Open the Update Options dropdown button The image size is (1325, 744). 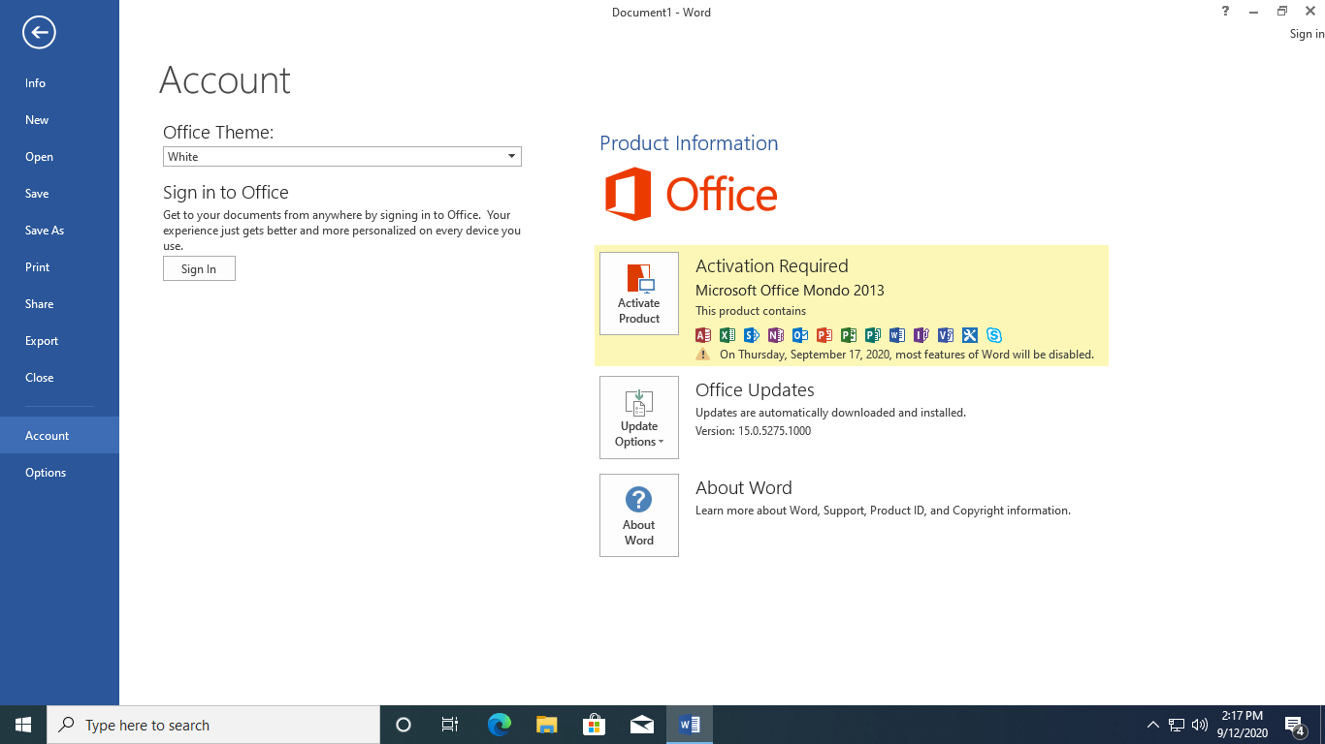(639, 418)
